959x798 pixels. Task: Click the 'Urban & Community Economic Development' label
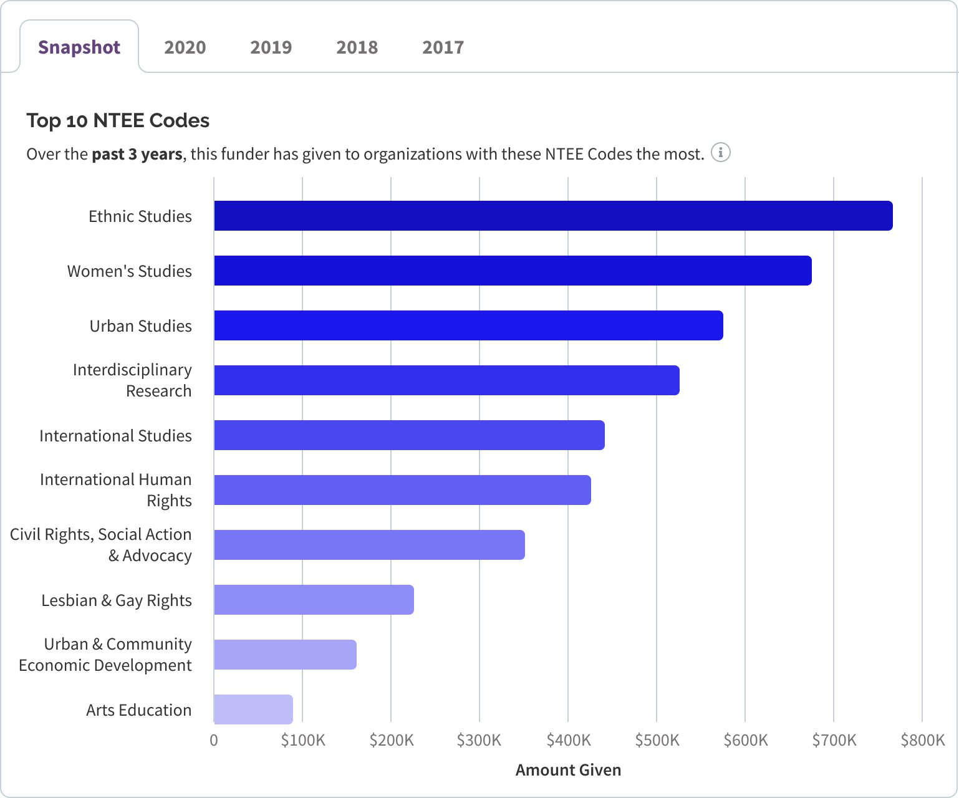(105, 655)
